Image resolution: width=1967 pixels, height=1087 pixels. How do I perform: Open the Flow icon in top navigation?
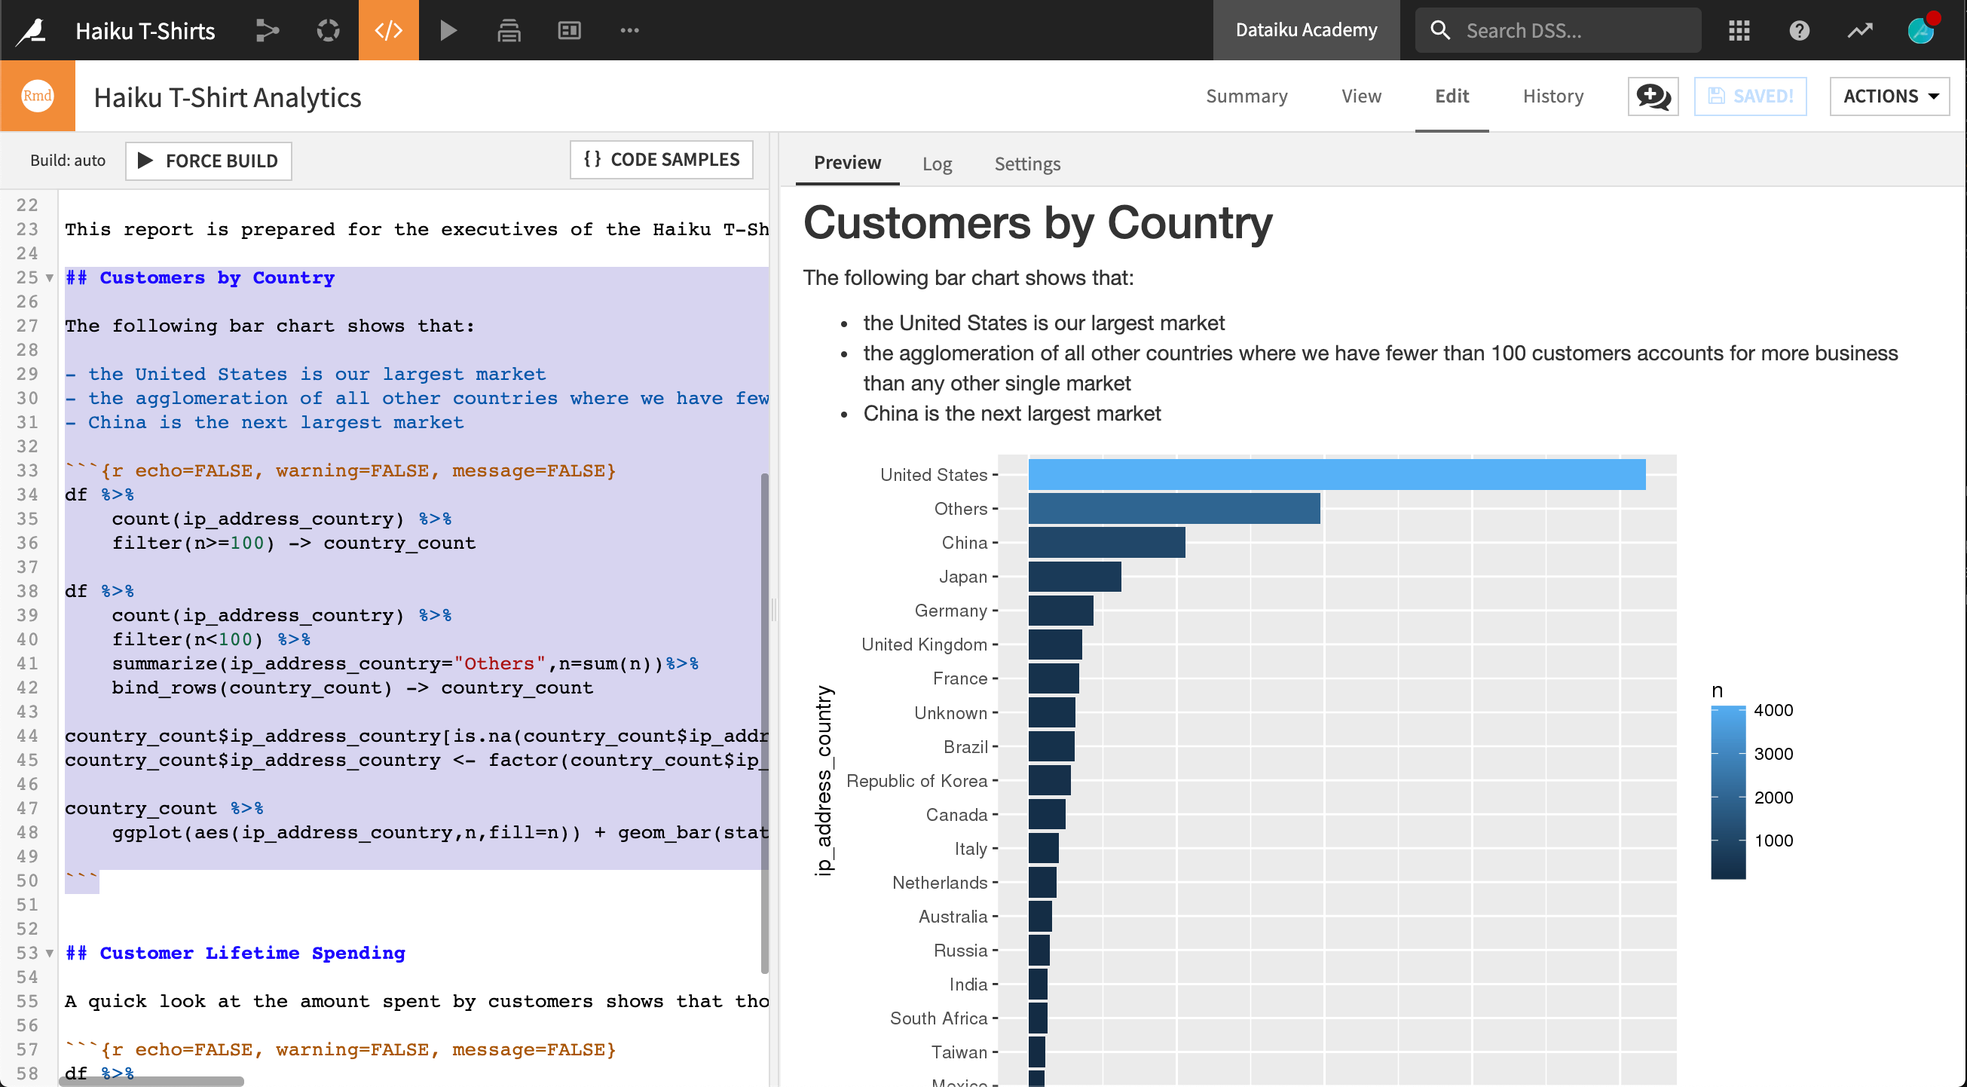268,31
